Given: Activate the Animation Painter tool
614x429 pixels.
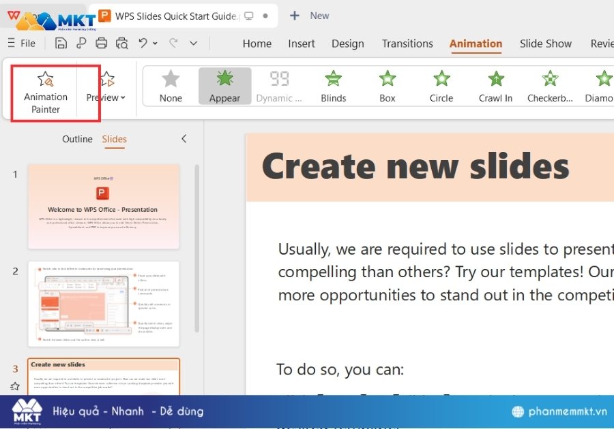Looking at the screenshot, I should click(x=46, y=93).
